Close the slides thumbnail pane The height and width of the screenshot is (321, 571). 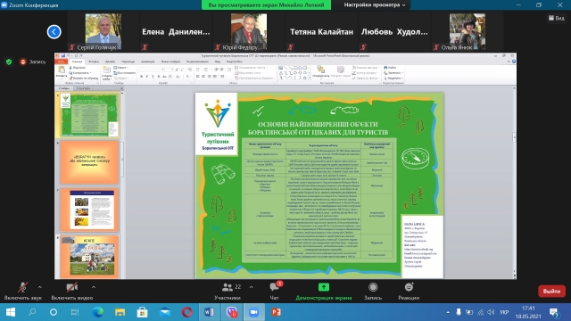[x=121, y=88]
